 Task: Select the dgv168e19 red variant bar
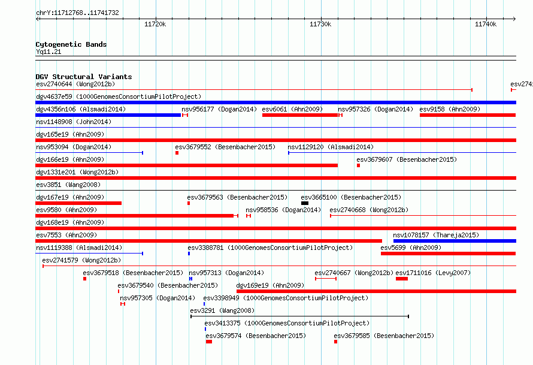pos(275,228)
